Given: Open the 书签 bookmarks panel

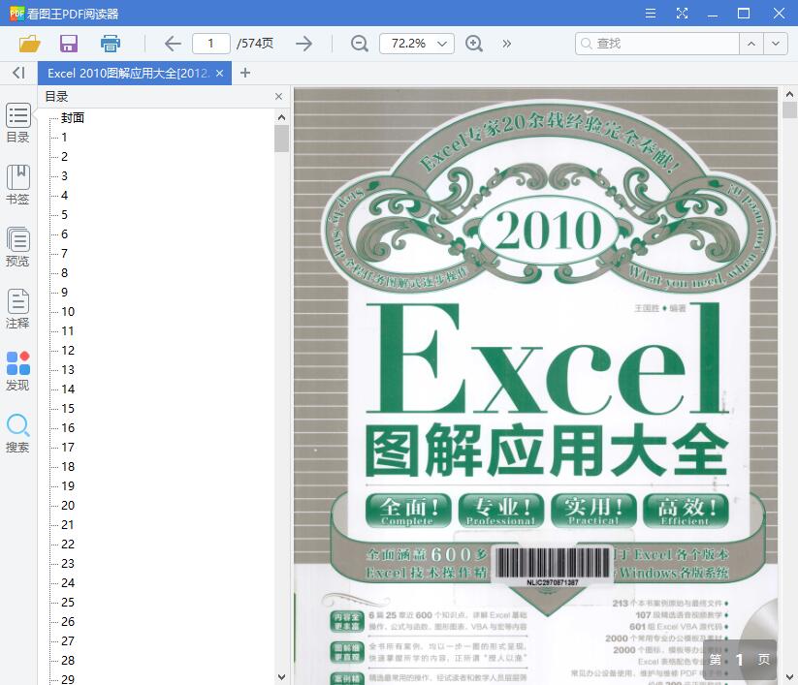Looking at the screenshot, I should point(17,185).
